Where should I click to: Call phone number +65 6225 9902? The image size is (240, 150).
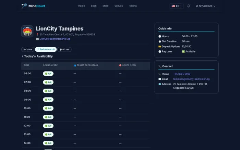pos(182,74)
